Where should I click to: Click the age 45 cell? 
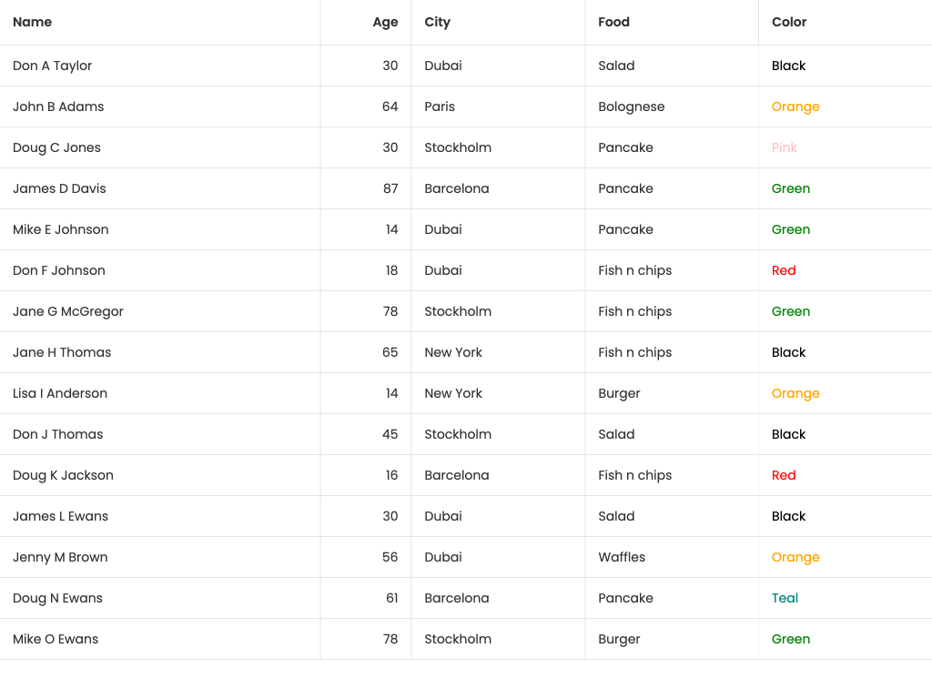tap(390, 434)
